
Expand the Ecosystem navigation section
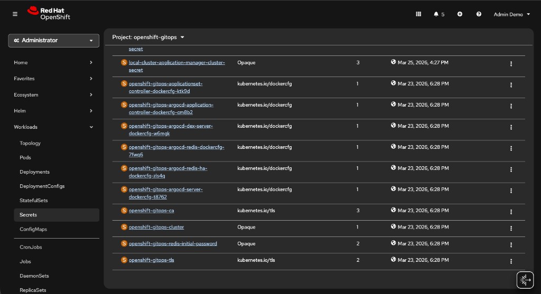pos(53,95)
